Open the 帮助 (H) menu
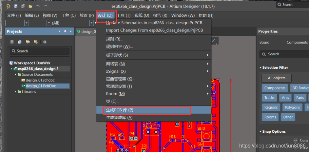 206,15
